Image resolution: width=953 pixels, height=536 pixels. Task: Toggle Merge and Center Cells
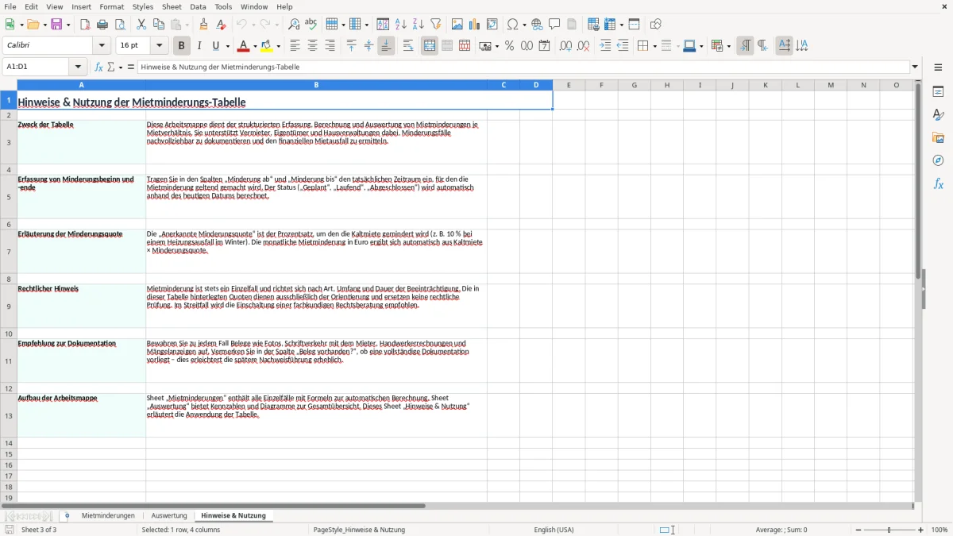[430, 46]
